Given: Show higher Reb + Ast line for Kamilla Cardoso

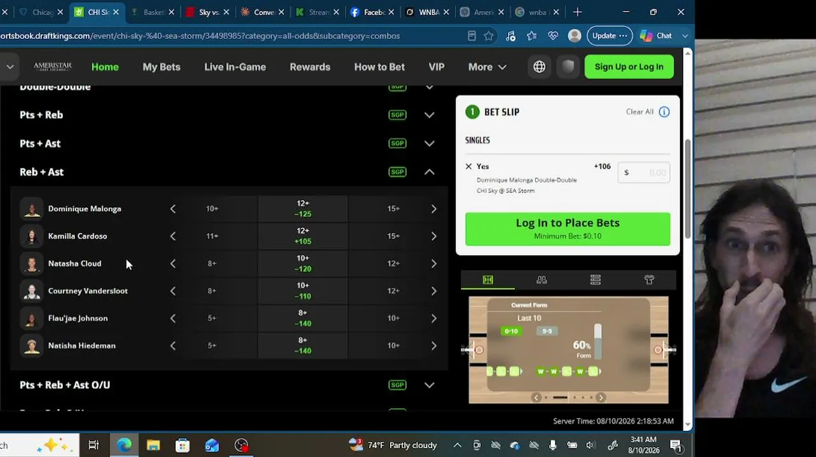Looking at the screenshot, I should pos(433,236).
